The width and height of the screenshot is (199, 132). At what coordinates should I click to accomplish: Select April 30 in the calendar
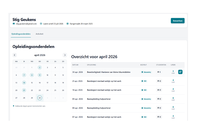click(39, 98)
